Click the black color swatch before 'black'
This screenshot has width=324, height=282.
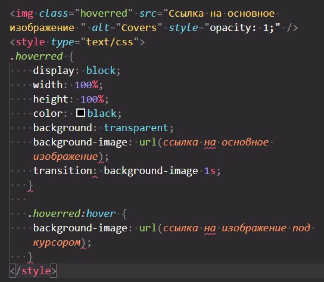click(x=80, y=113)
